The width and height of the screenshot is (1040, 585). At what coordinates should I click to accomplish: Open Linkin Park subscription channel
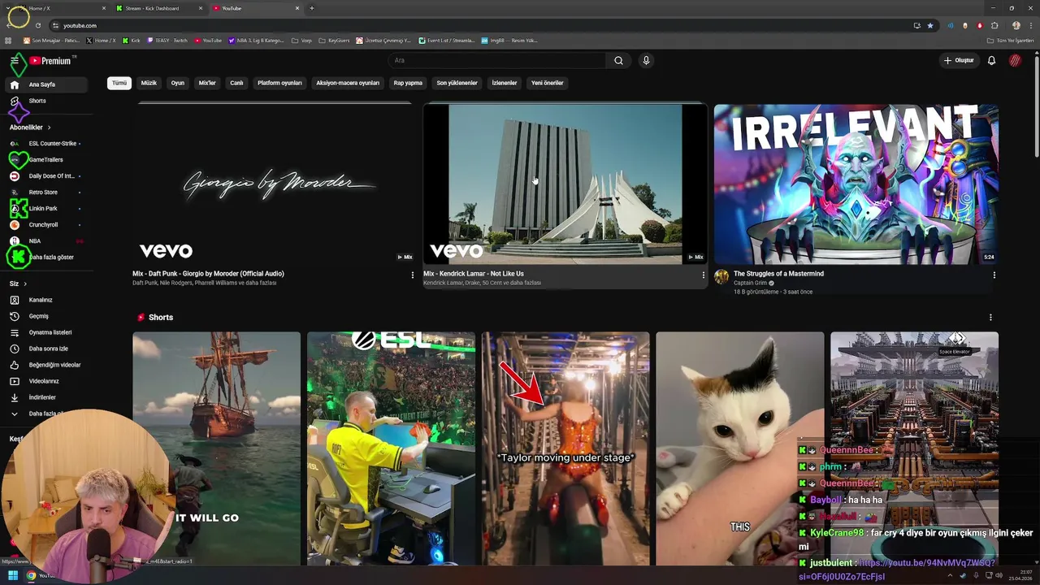pos(46,209)
